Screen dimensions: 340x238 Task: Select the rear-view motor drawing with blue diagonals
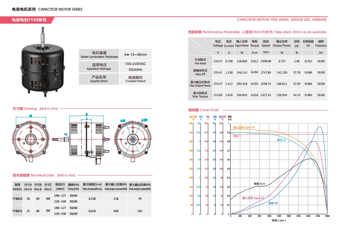[x=133, y=140]
